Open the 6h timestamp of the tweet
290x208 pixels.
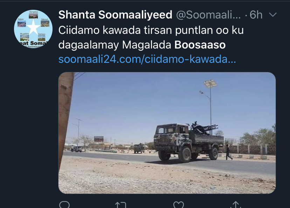coord(256,15)
